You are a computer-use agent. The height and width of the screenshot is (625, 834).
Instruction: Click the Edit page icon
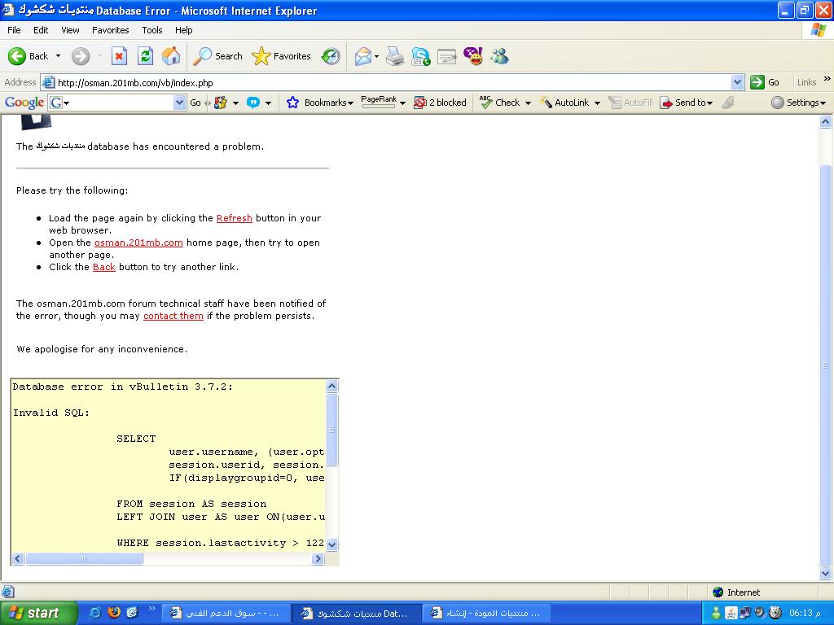[447, 56]
